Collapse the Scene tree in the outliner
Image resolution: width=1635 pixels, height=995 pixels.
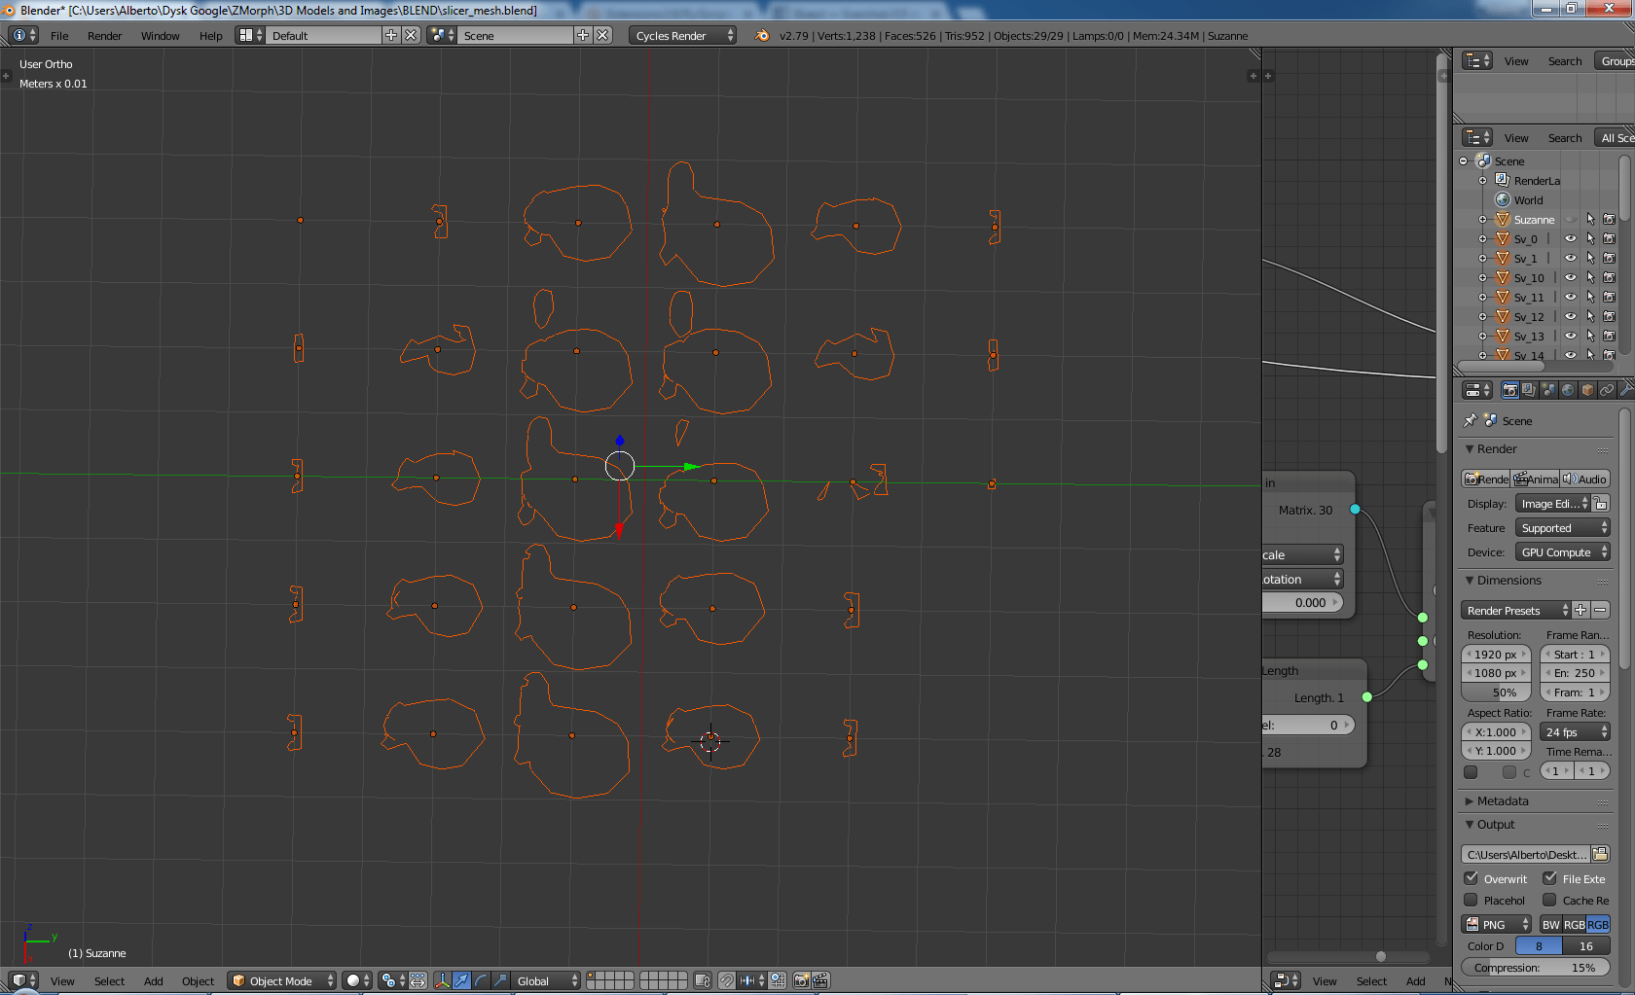(x=1465, y=160)
